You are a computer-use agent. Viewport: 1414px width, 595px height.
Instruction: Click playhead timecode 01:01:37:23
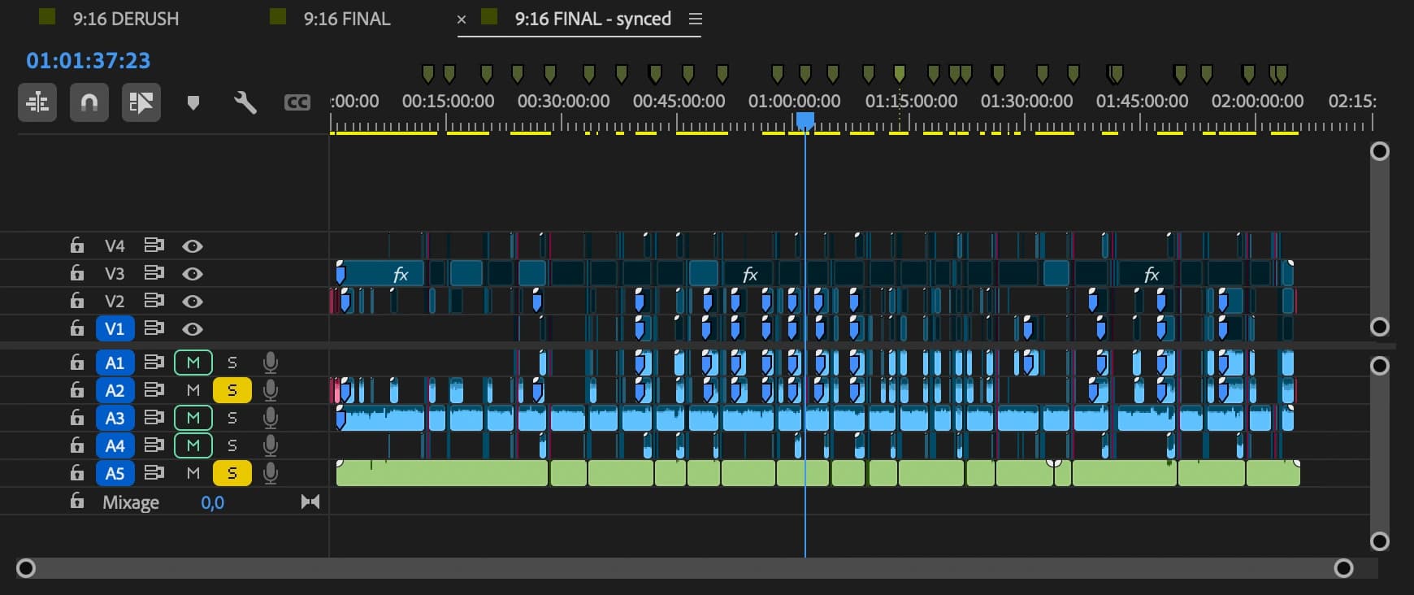[88, 60]
